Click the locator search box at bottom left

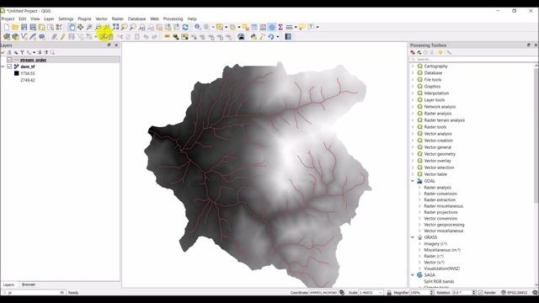(x=33, y=293)
